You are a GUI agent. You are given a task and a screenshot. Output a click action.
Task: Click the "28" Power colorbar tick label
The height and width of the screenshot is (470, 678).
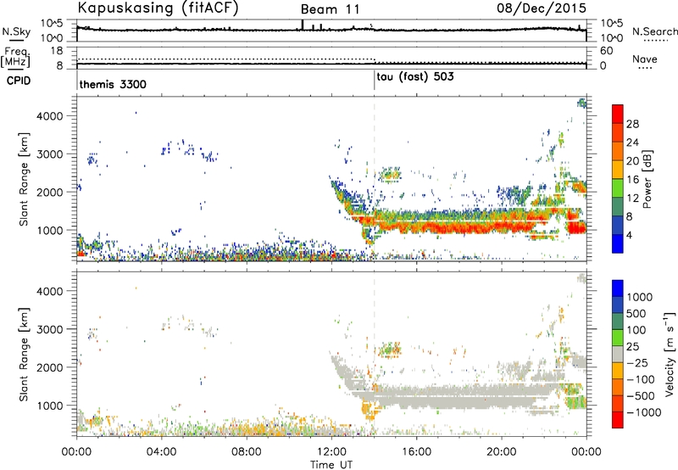[x=632, y=124]
